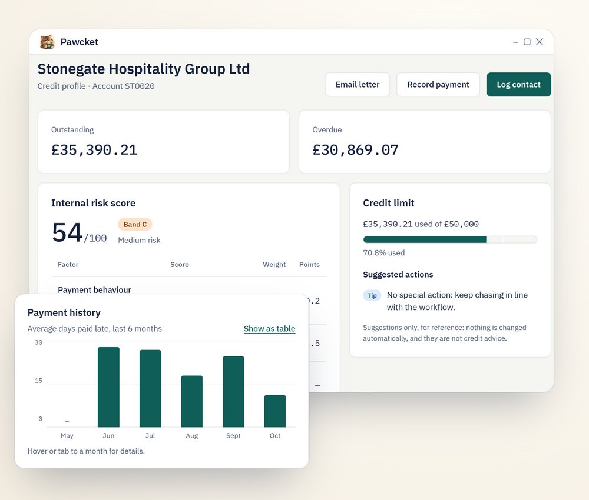589x500 pixels.
Task: Click the Suggested actions heading
Action: click(398, 275)
